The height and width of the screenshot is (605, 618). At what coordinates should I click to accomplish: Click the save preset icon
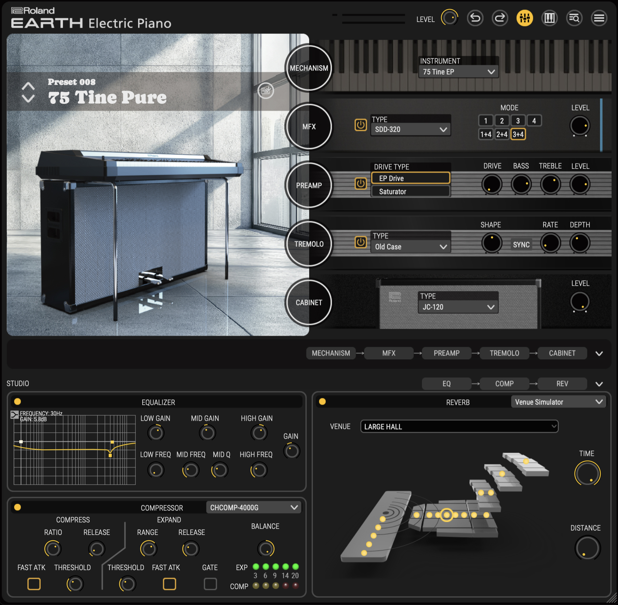(266, 90)
